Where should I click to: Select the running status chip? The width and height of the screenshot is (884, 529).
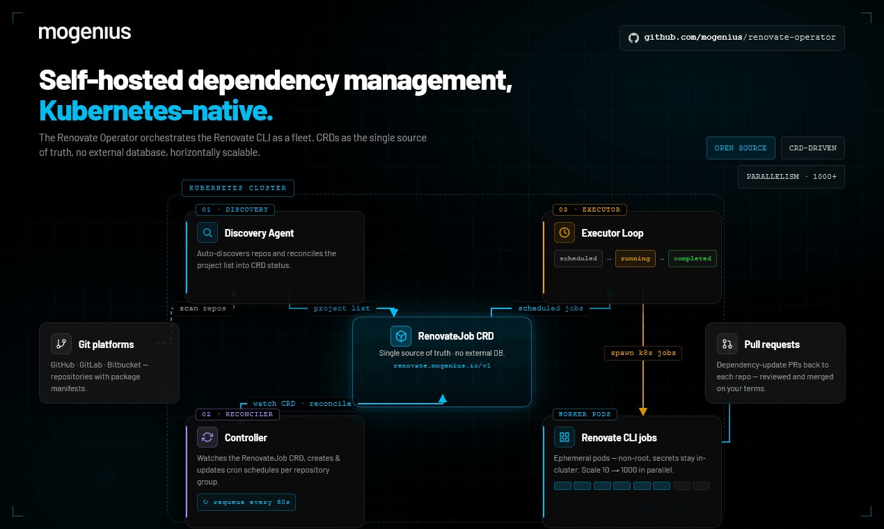[636, 258]
